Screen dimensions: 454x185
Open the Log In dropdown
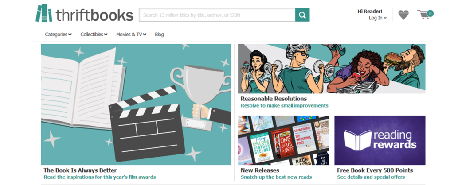[377, 18]
